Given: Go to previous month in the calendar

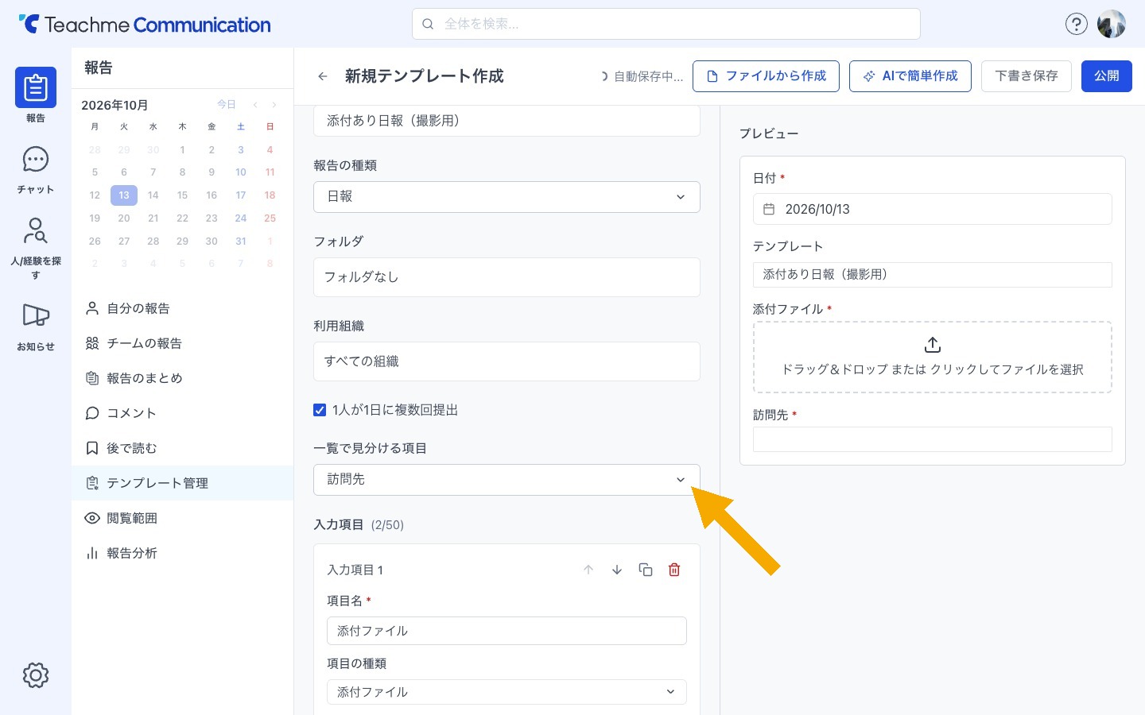Looking at the screenshot, I should (x=255, y=105).
